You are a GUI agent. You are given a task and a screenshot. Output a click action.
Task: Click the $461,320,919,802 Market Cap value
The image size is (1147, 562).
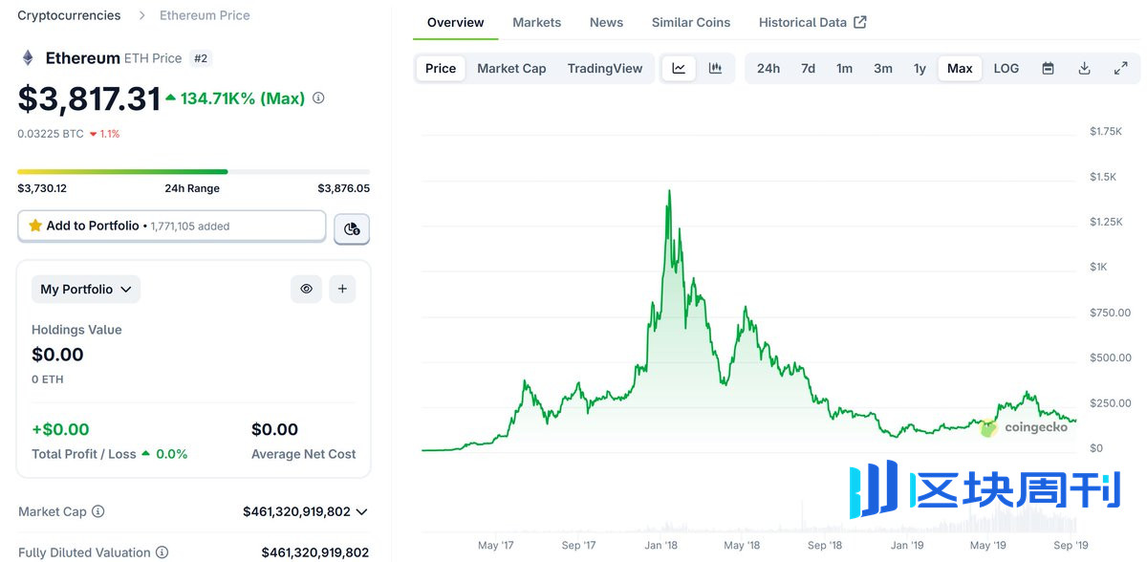pyautogui.click(x=296, y=511)
